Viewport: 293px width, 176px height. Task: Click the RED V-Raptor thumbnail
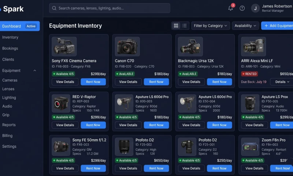tap(61, 103)
